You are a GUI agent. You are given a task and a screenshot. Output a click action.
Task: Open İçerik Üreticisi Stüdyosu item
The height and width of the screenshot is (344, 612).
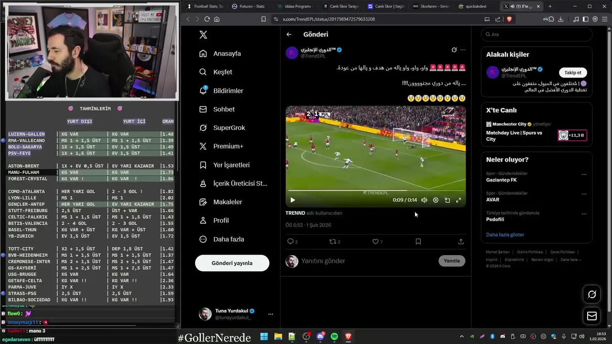(233, 183)
